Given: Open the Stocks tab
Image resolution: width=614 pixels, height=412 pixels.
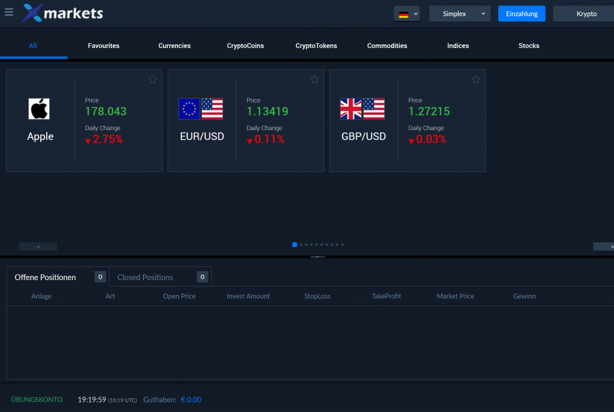Looking at the screenshot, I should point(529,46).
